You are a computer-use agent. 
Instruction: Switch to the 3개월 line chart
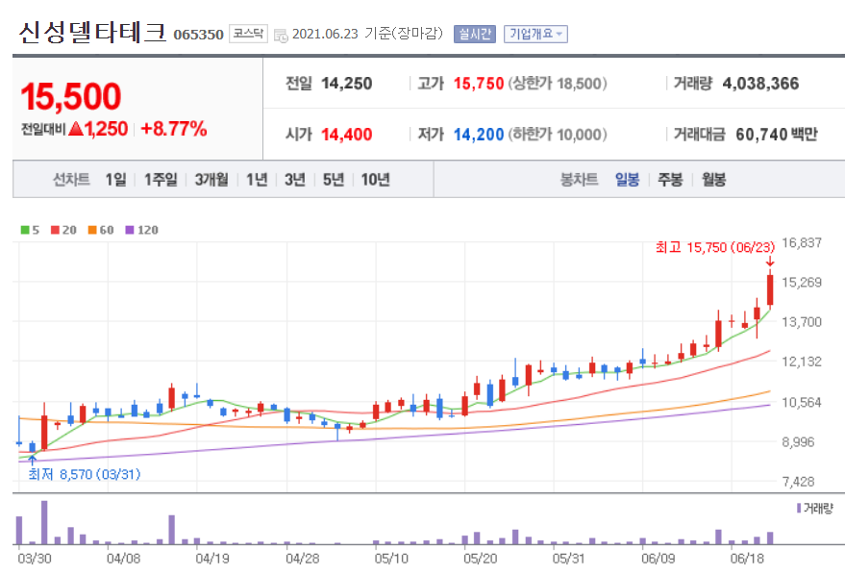211,180
